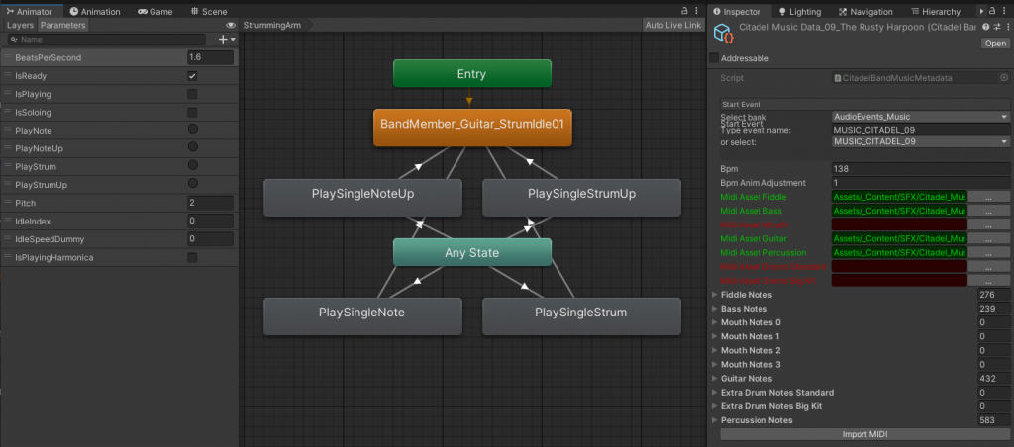1014x447 pixels.
Task: Switch to the Lighting tab
Action: click(x=803, y=11)
